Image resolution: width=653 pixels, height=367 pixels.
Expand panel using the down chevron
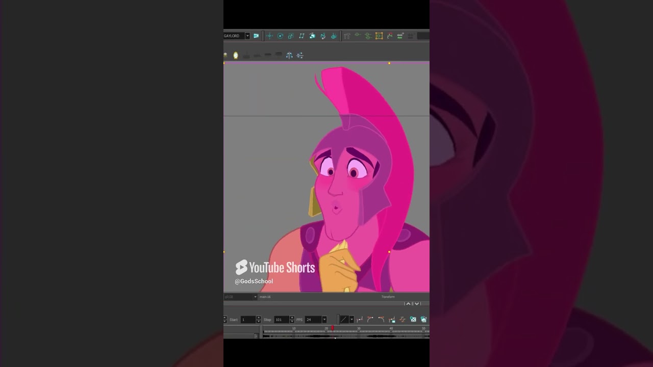(417, 304)
